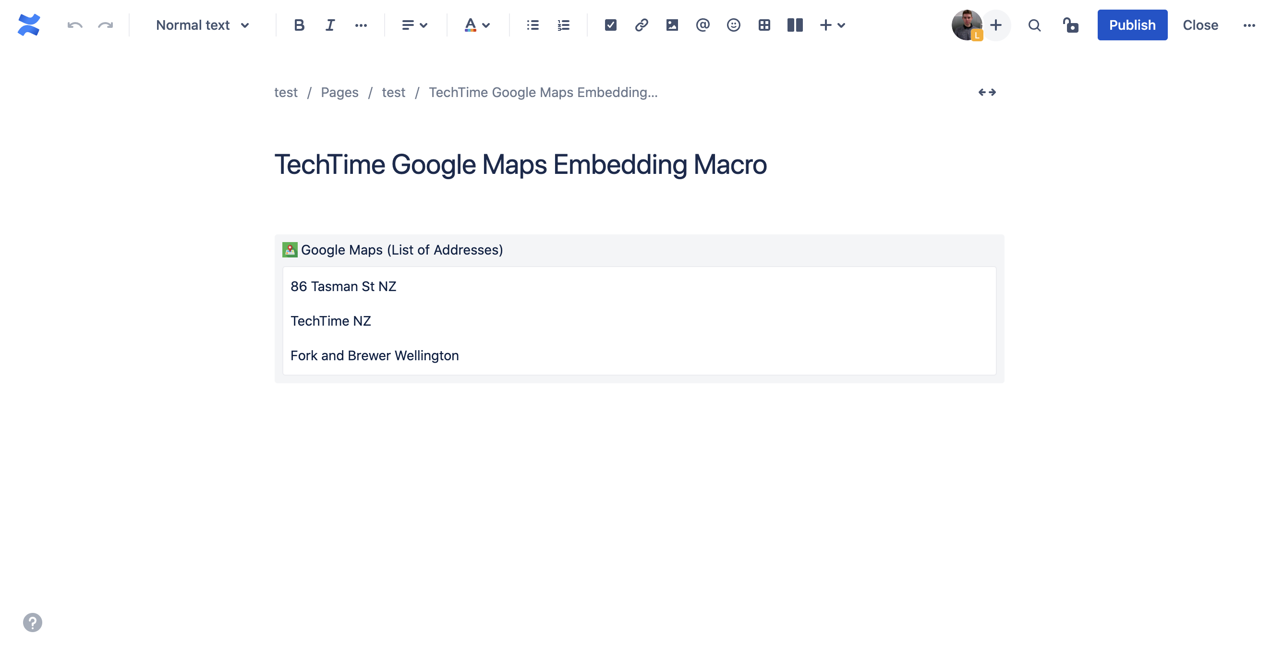The height and width of the screenshot is (659, 1284).
Task: Open the Normal text style dropdown
Action: [x=202, y=25]
